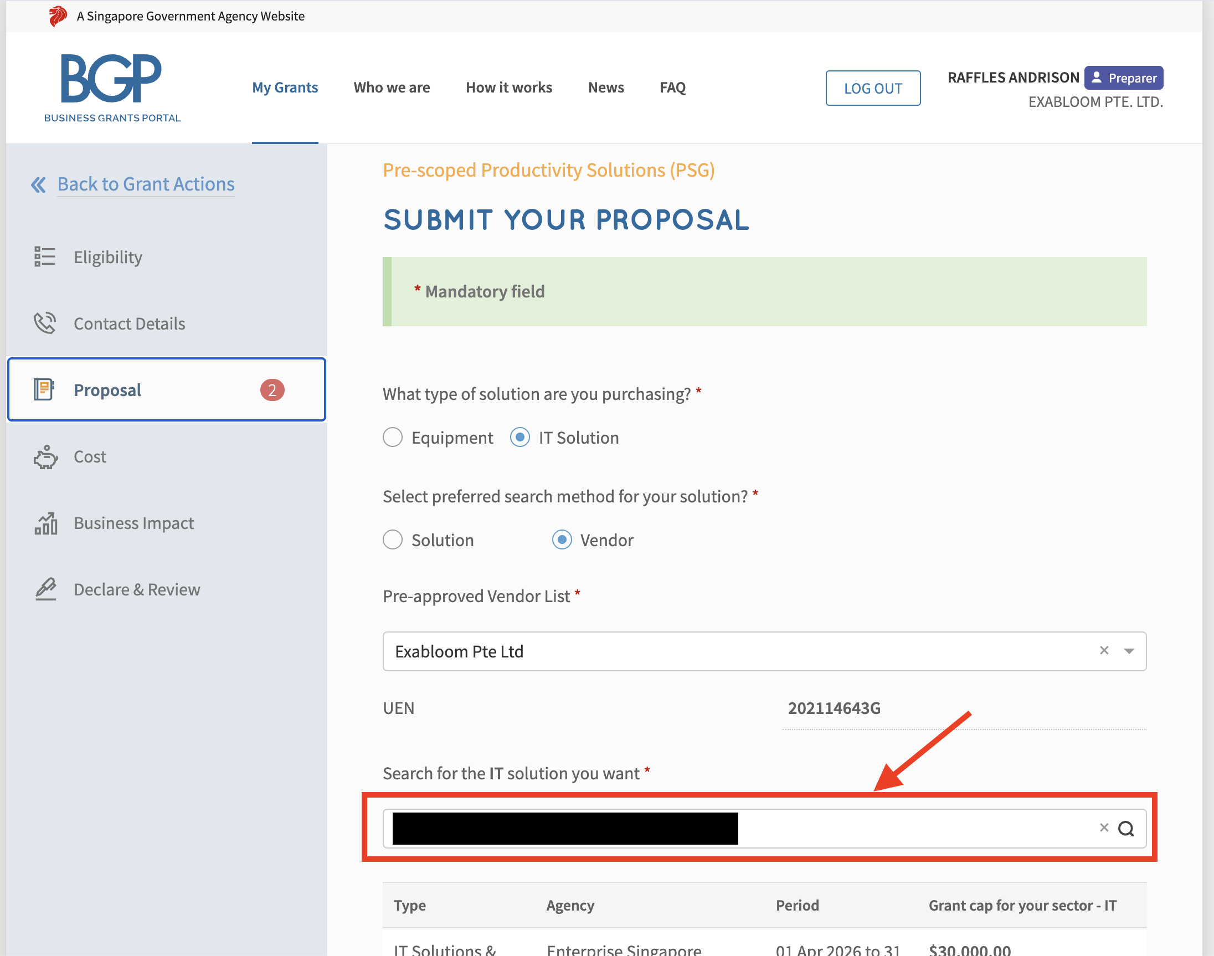This screenshot has height=956, width=1214.
Task: Click the Agency column header
Action: coord(570,905)
